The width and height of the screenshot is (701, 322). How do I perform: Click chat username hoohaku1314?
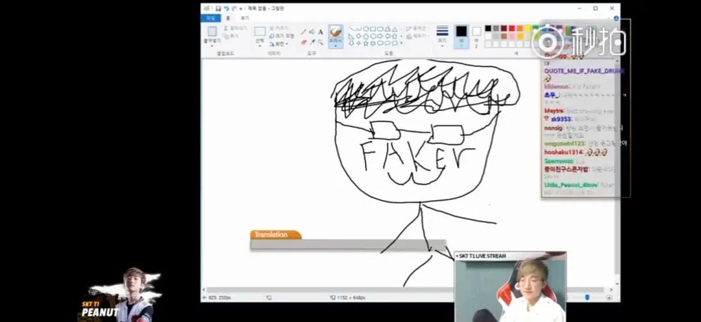pyautogui.click(x=564, y=152)
